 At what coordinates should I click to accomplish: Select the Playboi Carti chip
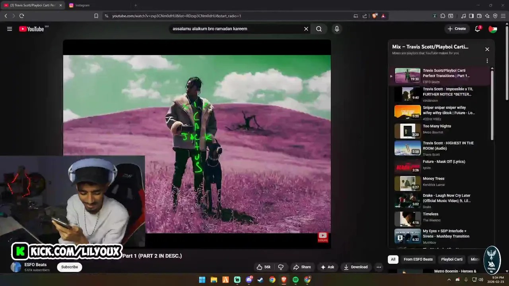point(452,259)
